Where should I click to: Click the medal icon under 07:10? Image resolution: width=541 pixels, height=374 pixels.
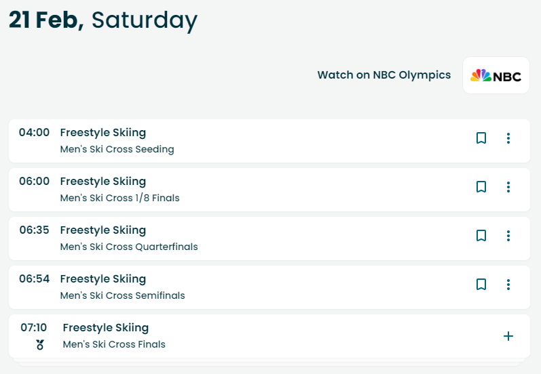pyautogui.click(x=40, y=344)
